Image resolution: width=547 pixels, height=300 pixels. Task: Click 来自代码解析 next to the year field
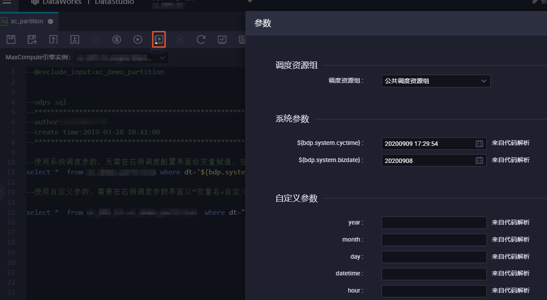click(511, 223)
